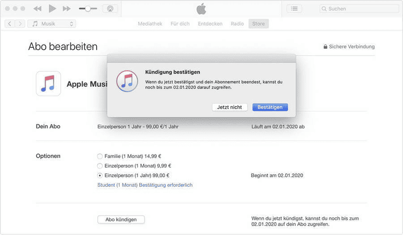Click the Läuft am 02.01.2020 ab text

pyautogui.click(x=278, y=127)
